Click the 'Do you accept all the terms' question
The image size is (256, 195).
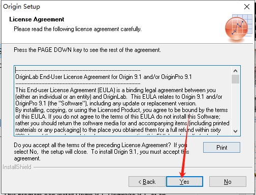(102, 152)
